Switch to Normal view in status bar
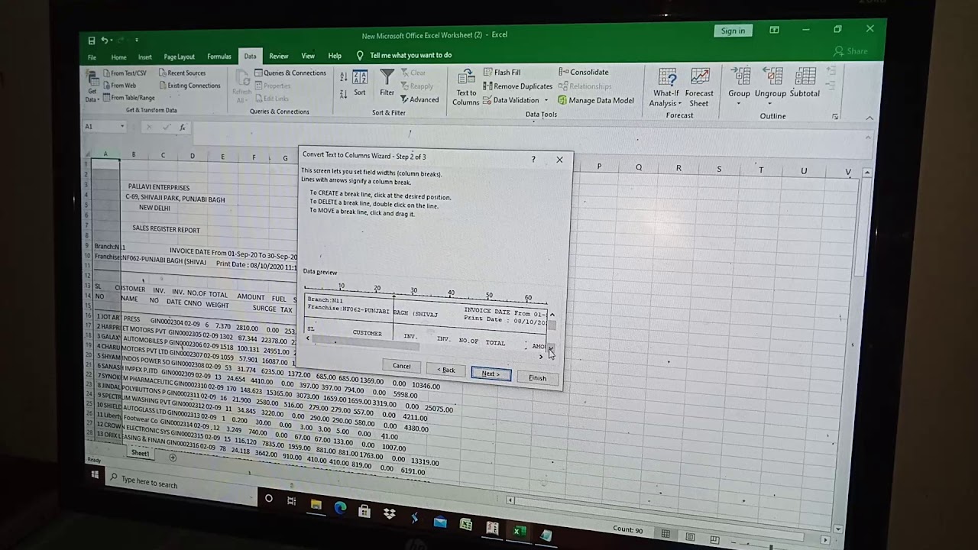 [665, 534]
